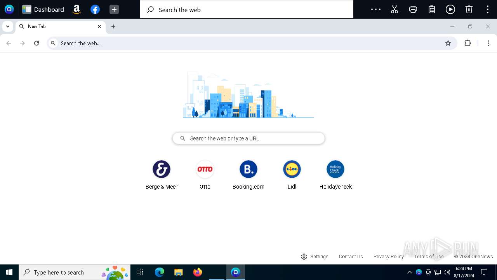The image size is (497, 280).
Task: Open the three-dots more tools menu
Action: [x=376, y=9]
